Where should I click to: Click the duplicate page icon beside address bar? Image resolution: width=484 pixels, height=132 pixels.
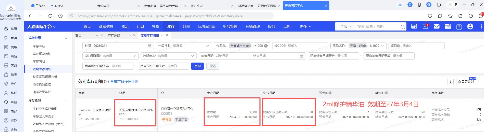tap(440, 16)
